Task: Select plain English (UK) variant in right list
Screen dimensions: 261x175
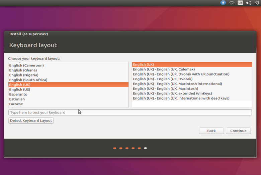Action: [x=192, y=64]
